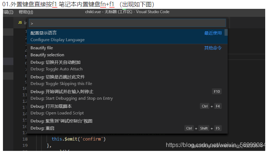The height and width of the screenshot is (152, 270).
Task: Click the command palette scrollbar thumb
Action: coord(226,32)
